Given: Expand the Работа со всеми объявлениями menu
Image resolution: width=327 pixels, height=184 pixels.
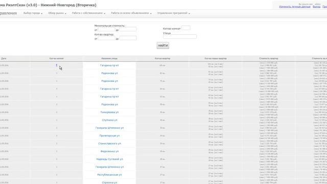Looking at the screenshot, I should [131, 13].
